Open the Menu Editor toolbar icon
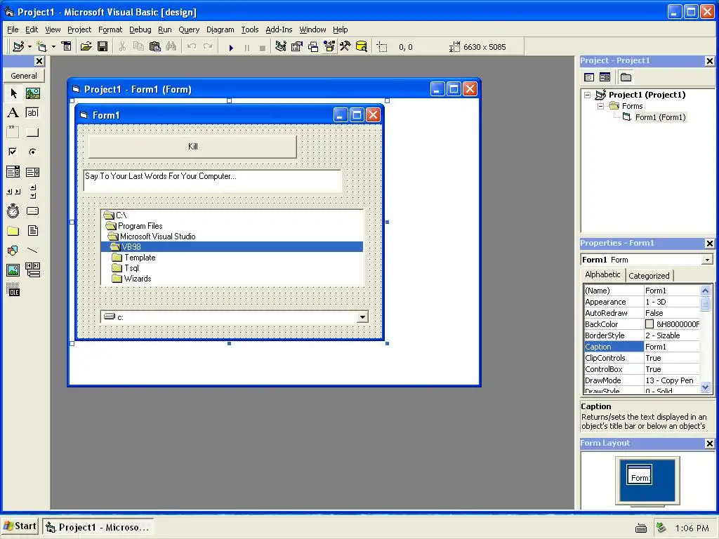 click(67, 47)
